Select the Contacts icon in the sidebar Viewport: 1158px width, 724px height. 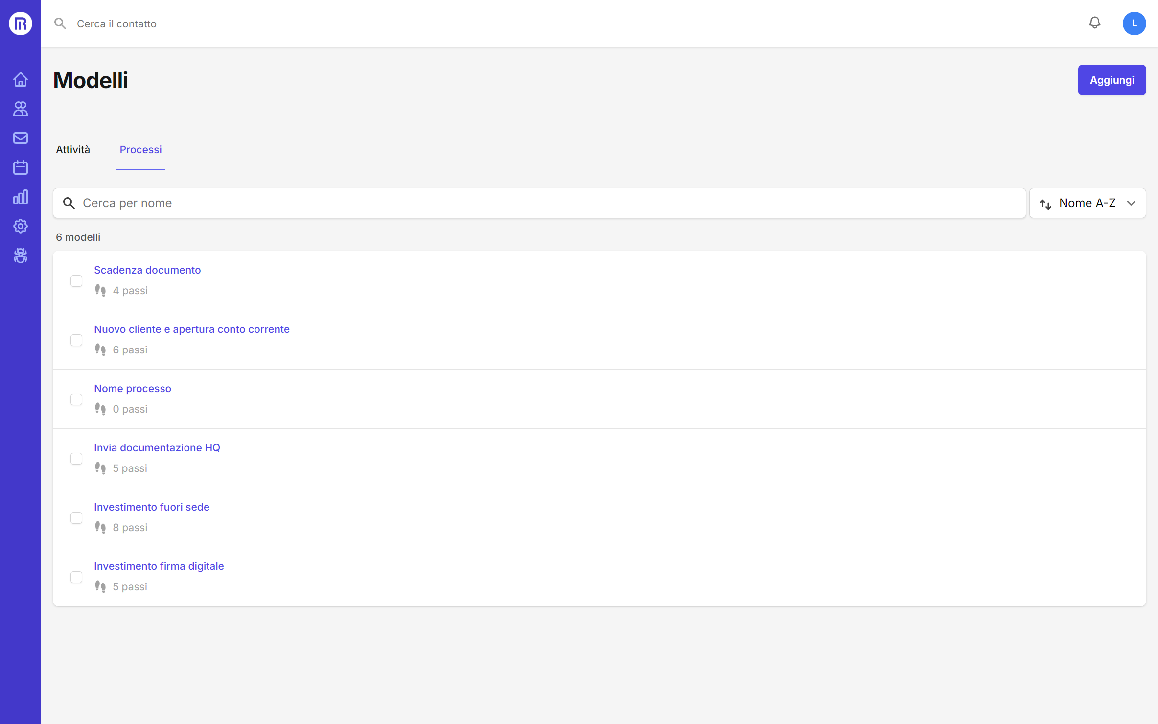(20, 109)
